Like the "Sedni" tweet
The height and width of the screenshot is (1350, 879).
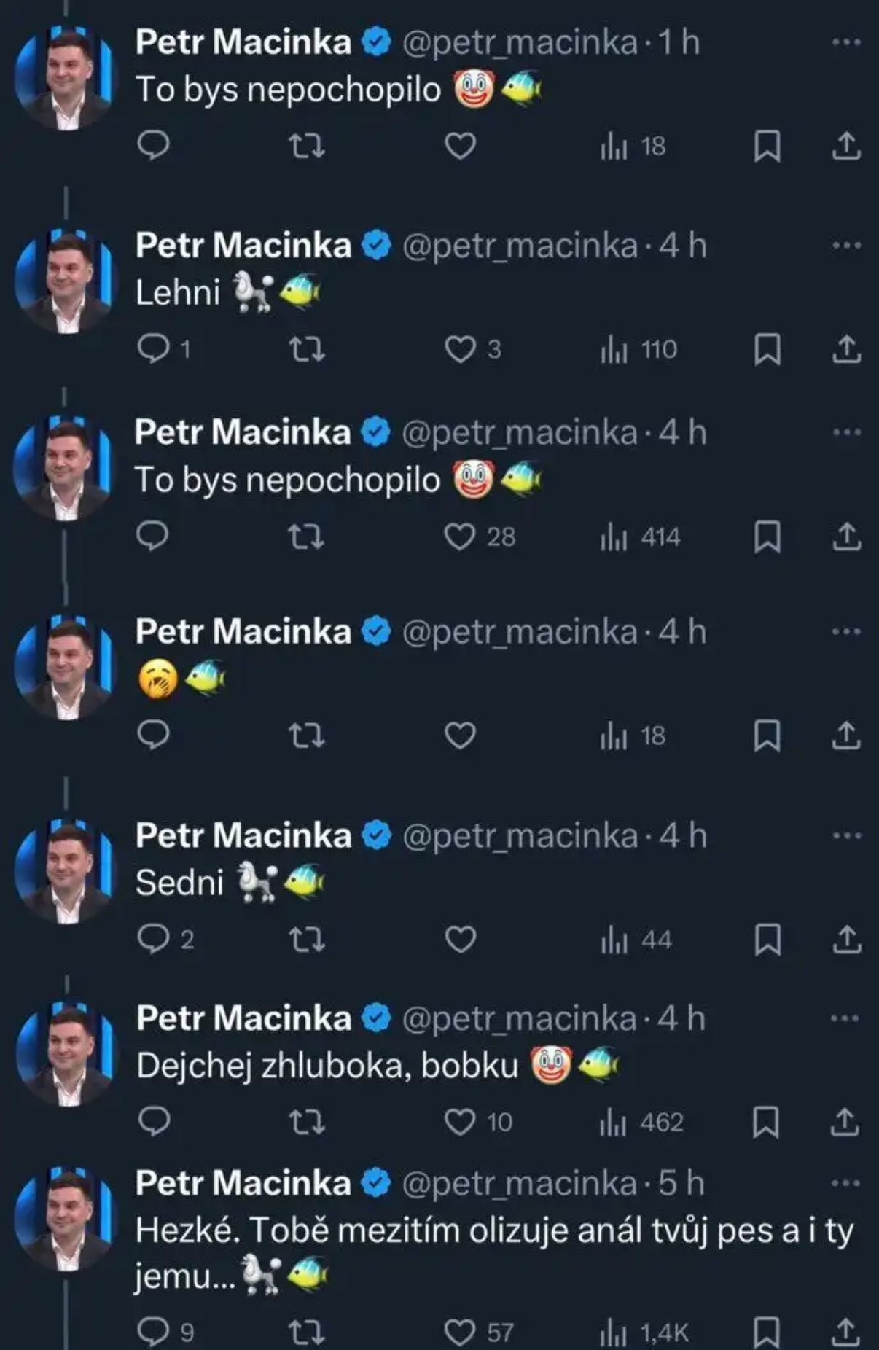tap(460, 940)
